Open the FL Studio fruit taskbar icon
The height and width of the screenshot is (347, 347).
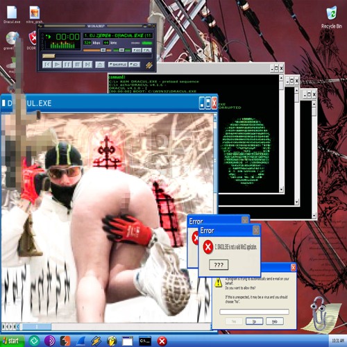click(112, 341)
